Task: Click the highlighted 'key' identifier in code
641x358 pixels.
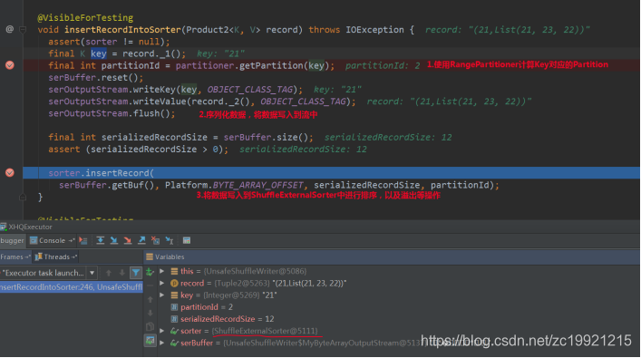Action: (x=99, y=53)
